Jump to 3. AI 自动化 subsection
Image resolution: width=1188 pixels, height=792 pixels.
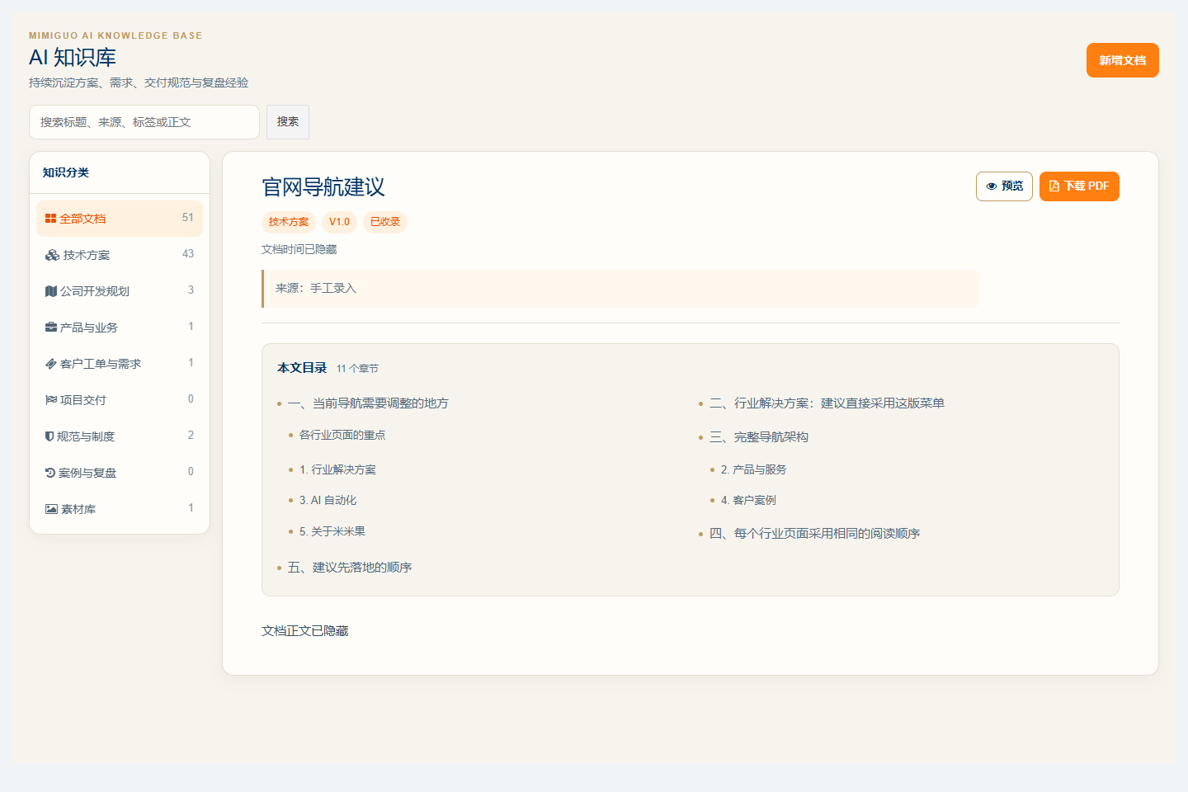pos(328,500)
